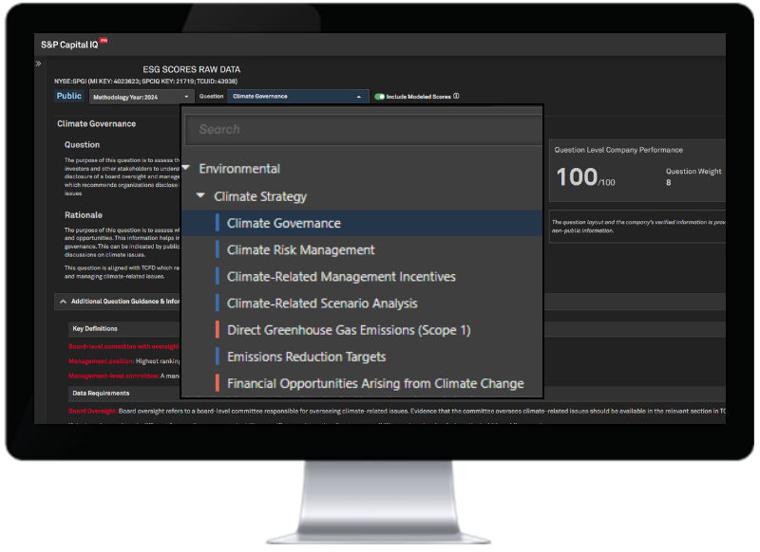The height and width of the screenshot is (552, 760).
Task: Click the Question Weight label
Action: tap(693, 172)
